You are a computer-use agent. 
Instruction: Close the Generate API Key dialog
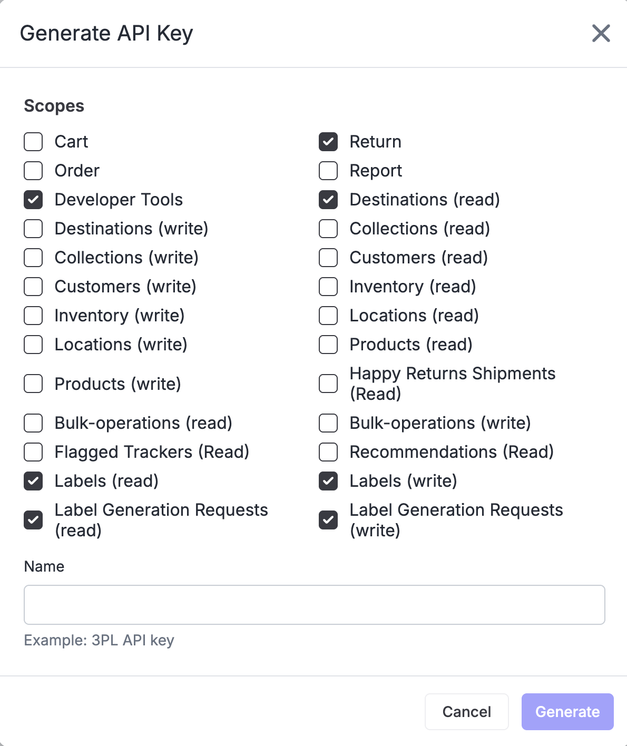pos(601,33)
